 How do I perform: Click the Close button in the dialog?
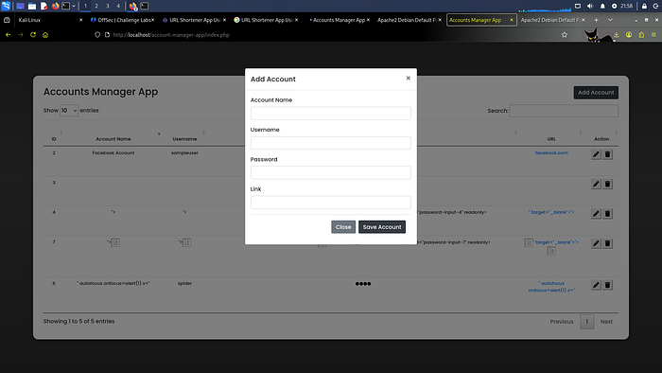pos(343,227)
